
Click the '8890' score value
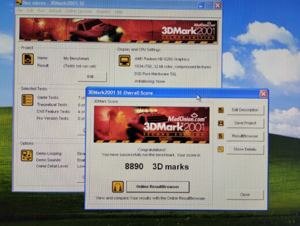coord(134,167)
